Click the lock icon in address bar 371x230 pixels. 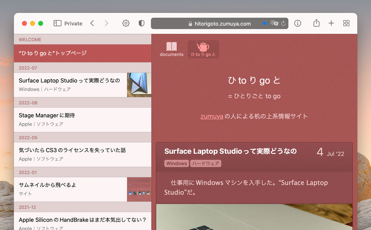tap(190, 24)
